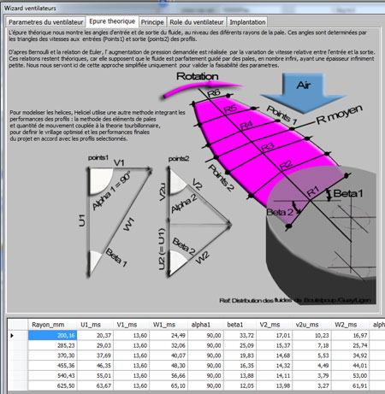
Task: Click U1_ms value 20,37
Action: [x=95, y=335]
